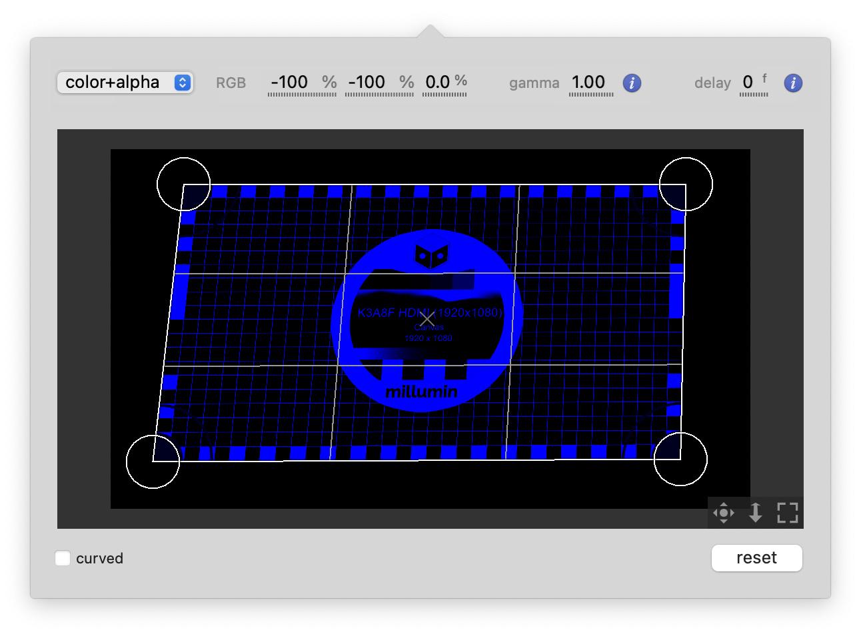Open the color+alpha mode dropdown
Viewport: 861px width, 634px height.
(125, 83)
